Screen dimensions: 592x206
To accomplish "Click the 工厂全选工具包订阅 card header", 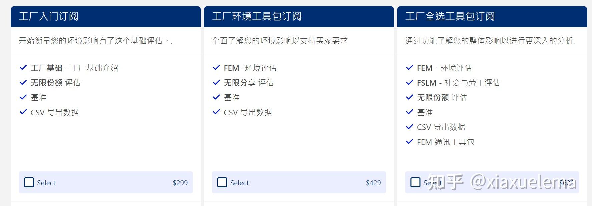I will click(450, 16).
